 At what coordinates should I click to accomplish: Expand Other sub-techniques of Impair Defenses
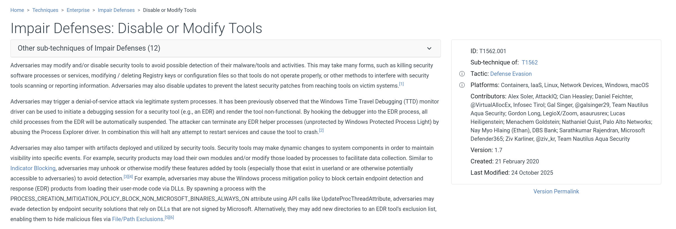(x=89, y=48)
